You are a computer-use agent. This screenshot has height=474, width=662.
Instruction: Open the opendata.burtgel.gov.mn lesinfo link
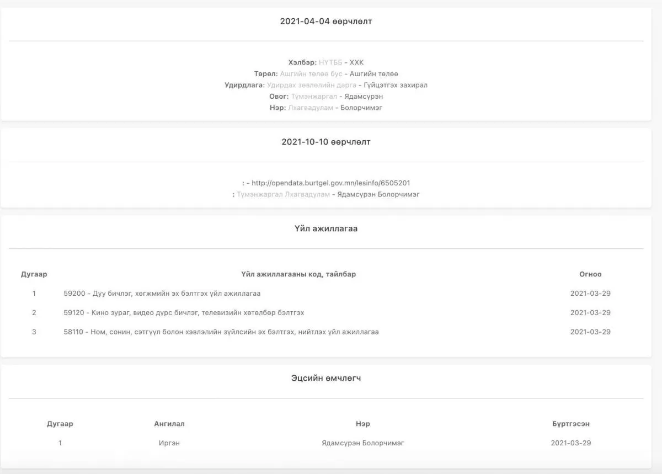click(330, 183)
